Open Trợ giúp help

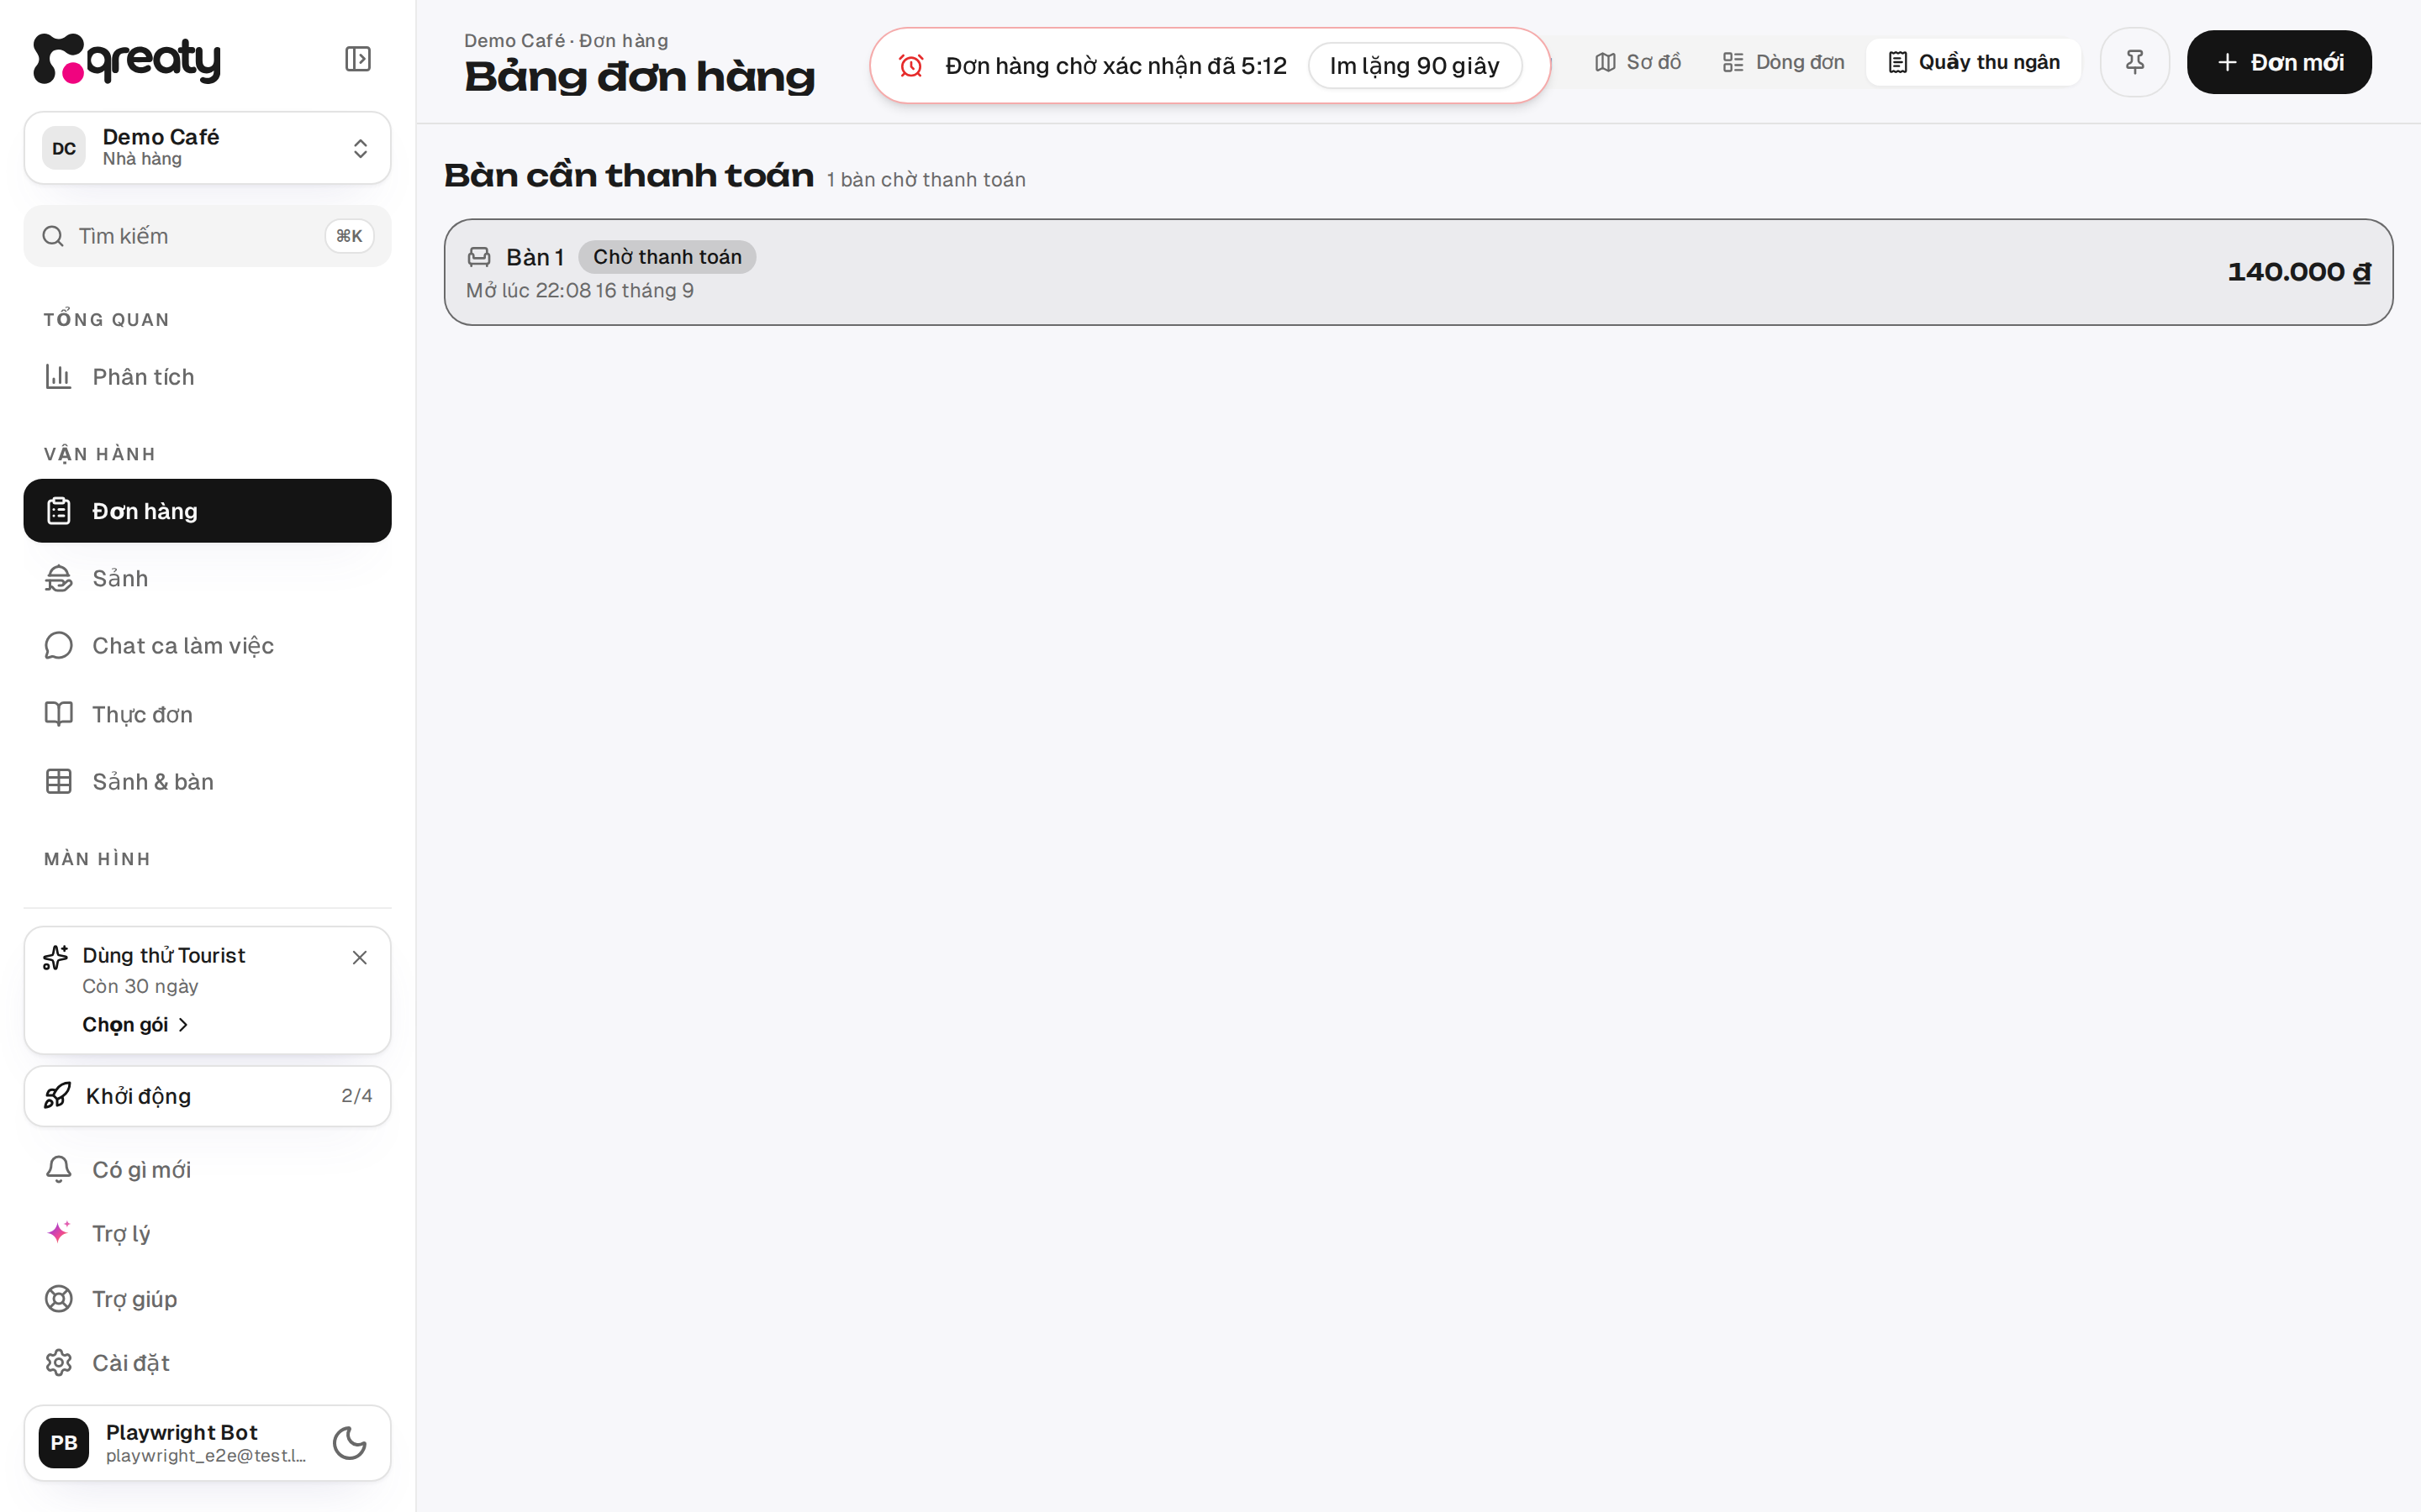207,1299
